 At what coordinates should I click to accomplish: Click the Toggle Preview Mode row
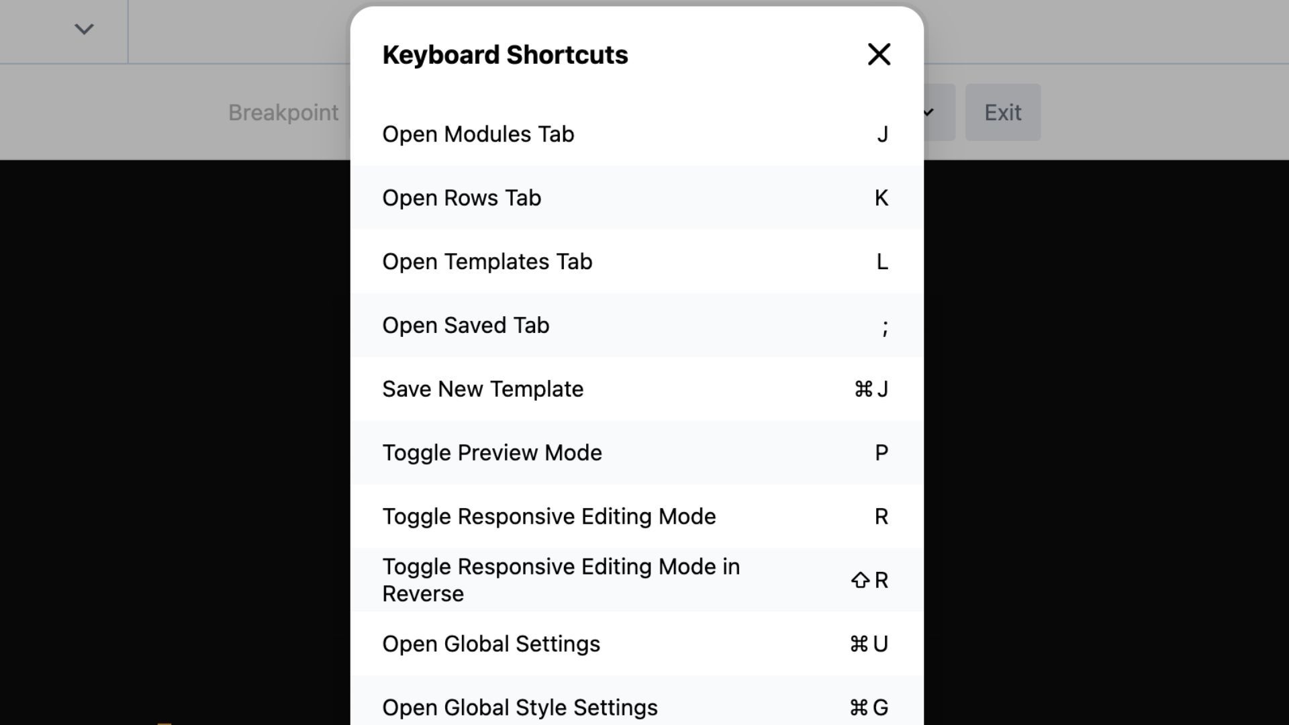coord(492,453)
